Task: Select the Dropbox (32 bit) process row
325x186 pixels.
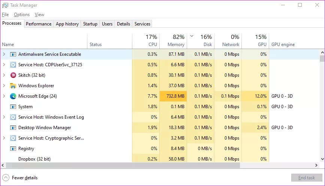Action: (x=160, y=159)
